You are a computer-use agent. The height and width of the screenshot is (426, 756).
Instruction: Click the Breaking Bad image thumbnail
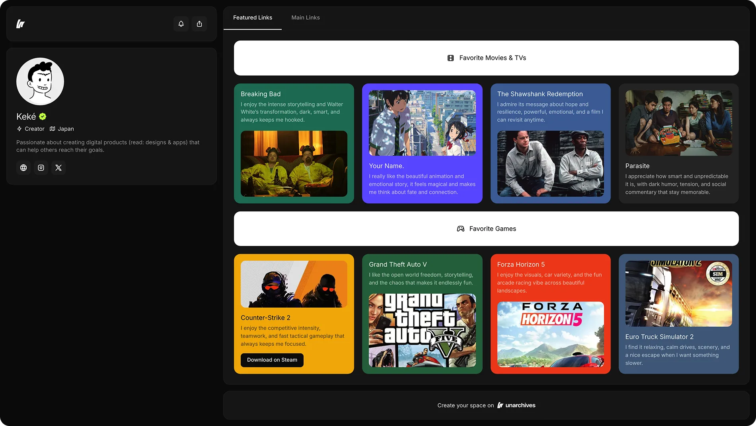[294, 164]
